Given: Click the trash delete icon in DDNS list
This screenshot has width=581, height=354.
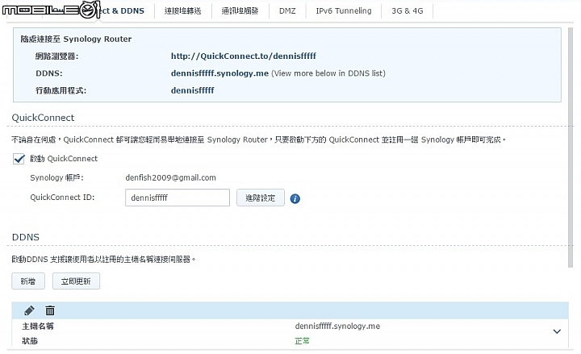Looking at the screenshot, I should 50,310.
